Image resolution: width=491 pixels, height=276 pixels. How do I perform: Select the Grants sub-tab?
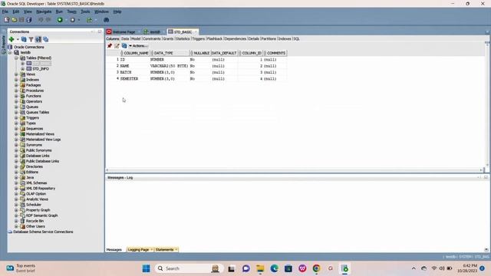[x=168, y=39]
